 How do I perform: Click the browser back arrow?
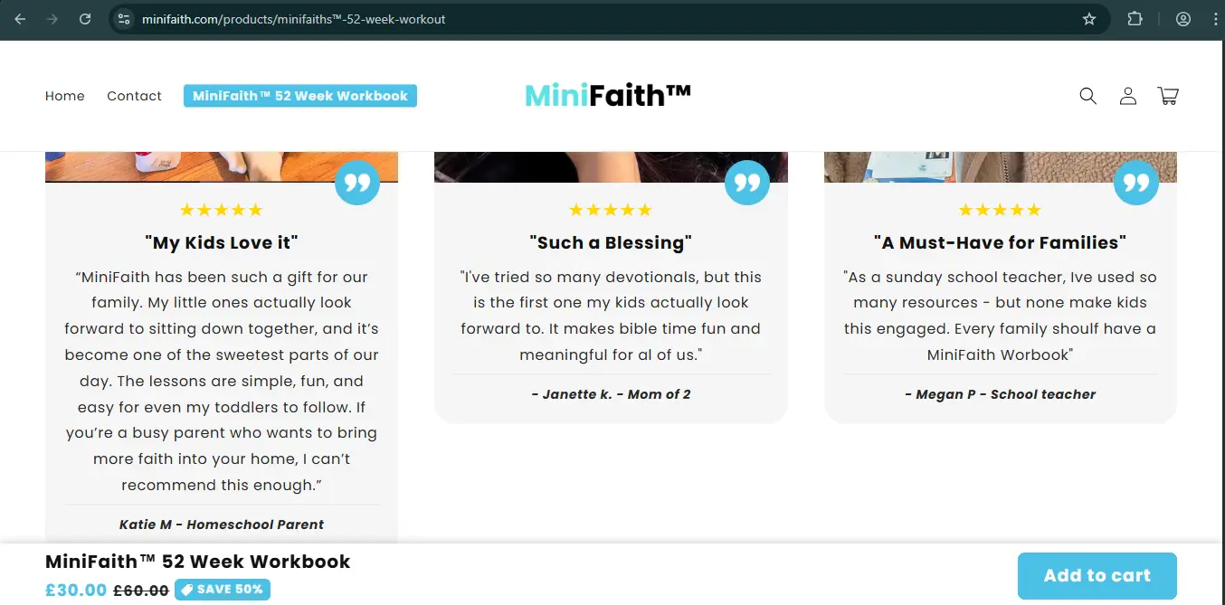coord(20,19)
